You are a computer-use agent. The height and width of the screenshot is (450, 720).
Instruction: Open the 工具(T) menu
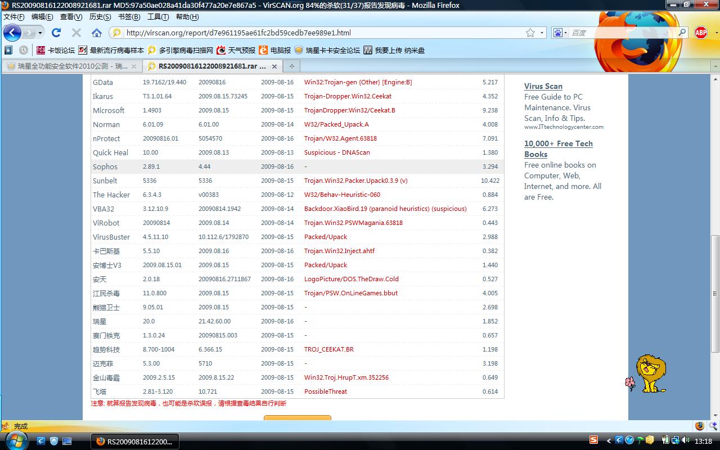158,17
